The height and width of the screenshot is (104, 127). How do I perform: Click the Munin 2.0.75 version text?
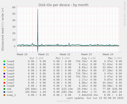[63, 101]
